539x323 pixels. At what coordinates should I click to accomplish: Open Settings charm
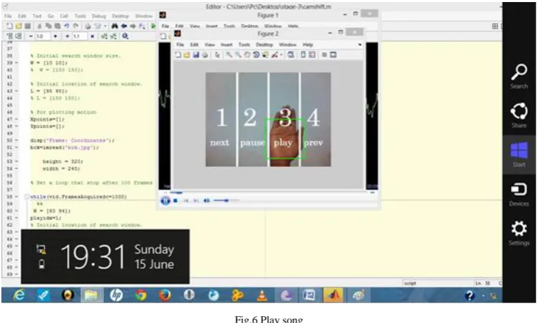tap(518, 233)
